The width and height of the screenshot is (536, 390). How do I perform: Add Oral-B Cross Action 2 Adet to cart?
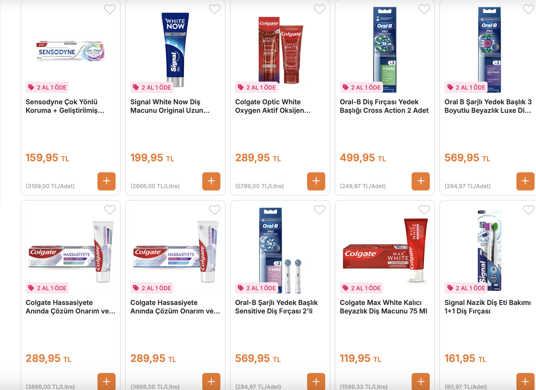[421, 181]
